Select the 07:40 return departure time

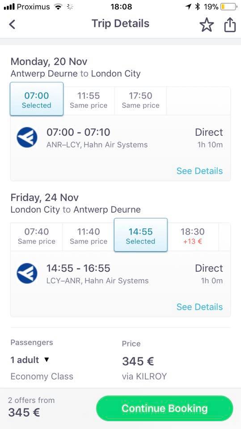(36, 236)
